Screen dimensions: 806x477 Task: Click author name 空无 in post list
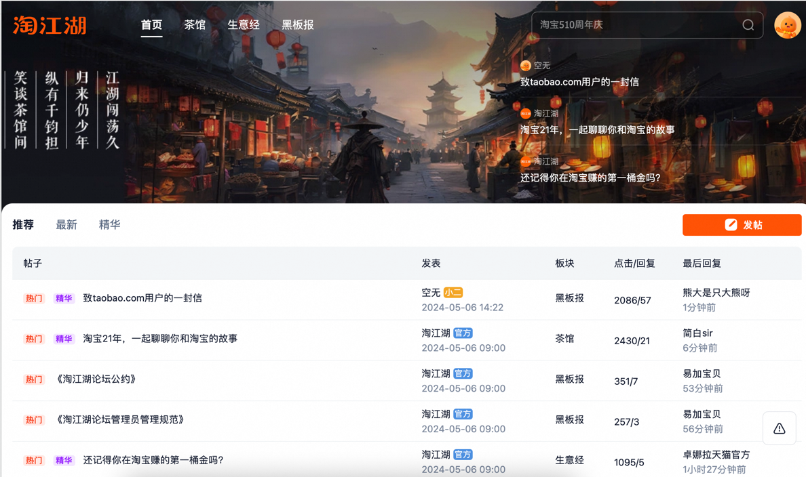tap(431, 293)
